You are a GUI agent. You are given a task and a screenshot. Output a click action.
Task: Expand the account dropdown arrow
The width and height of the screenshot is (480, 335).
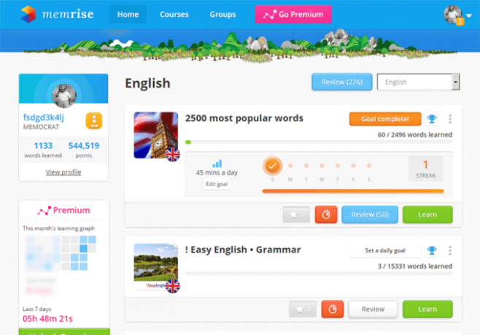tap(468, 15)
